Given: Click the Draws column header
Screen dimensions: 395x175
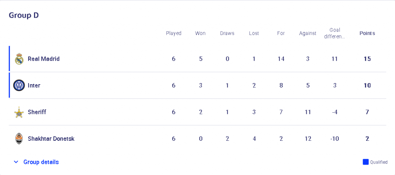Looking at the screenshot, I should click(x=227, y=33).
